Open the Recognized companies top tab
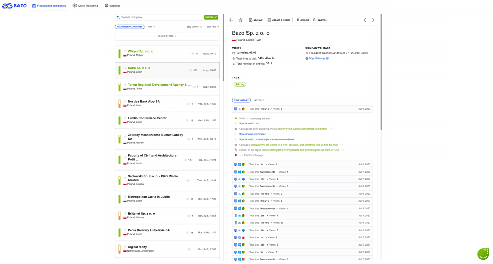The width and height of the screenshot is (493, 264). [49, 6]
